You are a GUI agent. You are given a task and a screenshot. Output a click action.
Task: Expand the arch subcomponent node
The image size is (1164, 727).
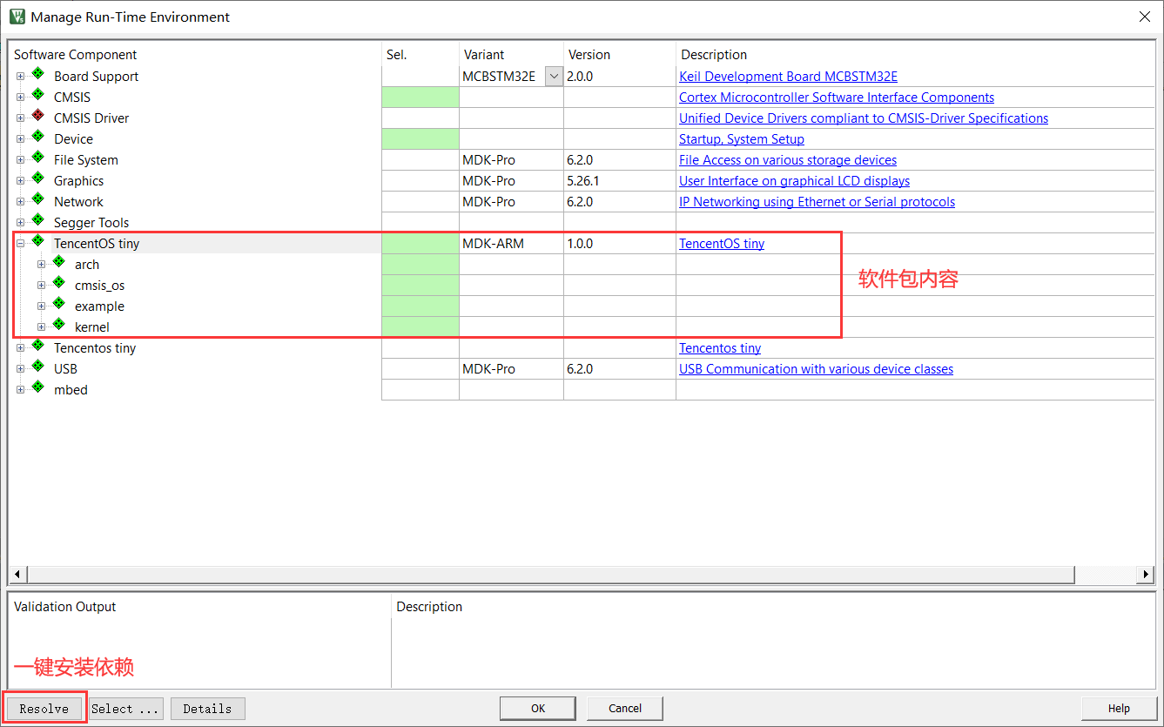(41, 265)
